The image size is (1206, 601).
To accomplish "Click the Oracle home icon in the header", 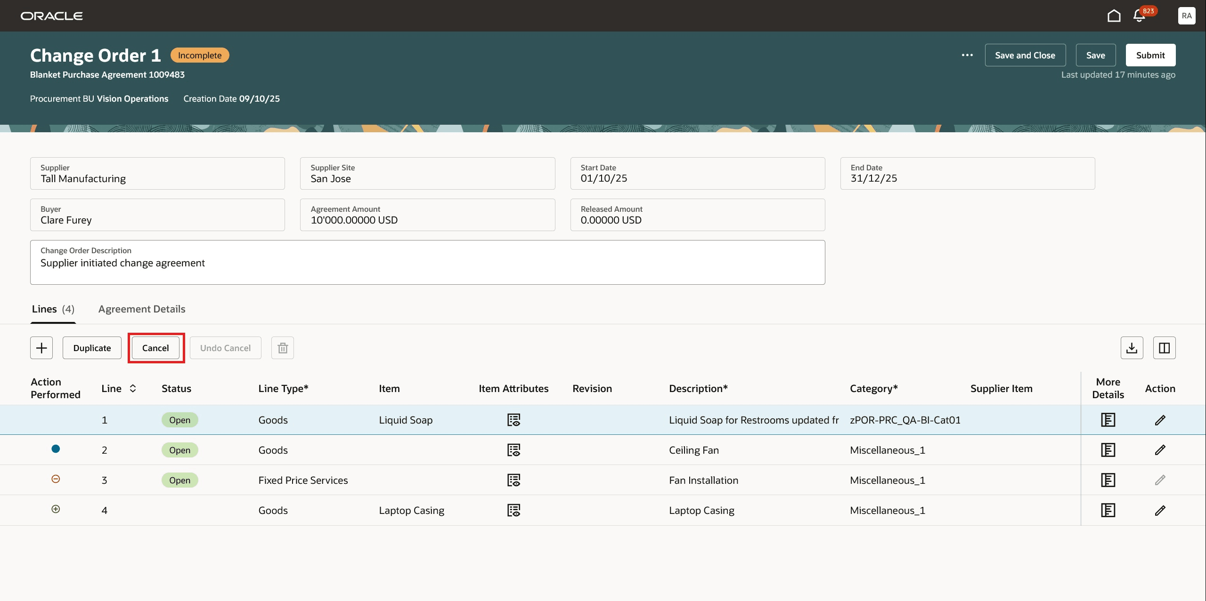I will click(x=1114, y=16).
